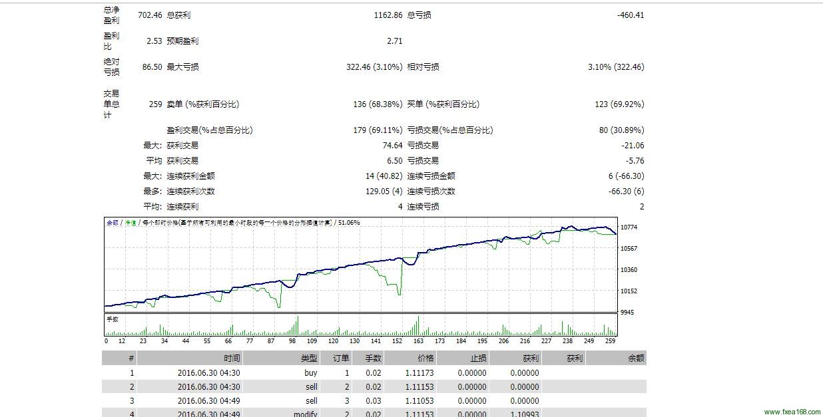This screenshot has width=823, height=417.
Task: Click the buy orders value 123 (69.92%)
Action: click(619, 104)
